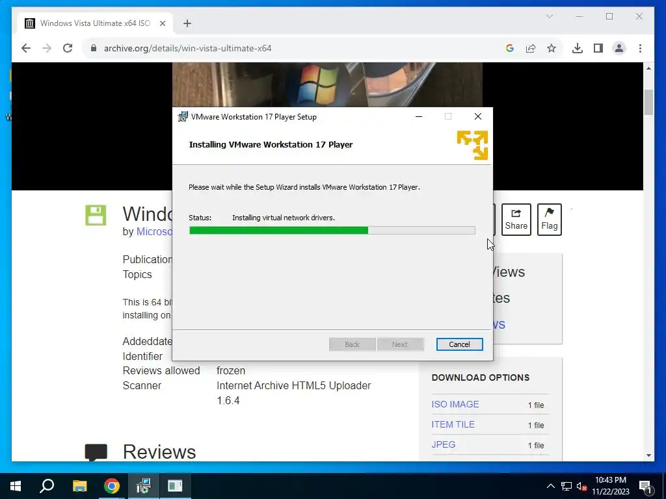Click the VMware installer icon in the title bar
The height and width of the screenshot is (499, 666).
pyautogui.click(x=183, y=117)
